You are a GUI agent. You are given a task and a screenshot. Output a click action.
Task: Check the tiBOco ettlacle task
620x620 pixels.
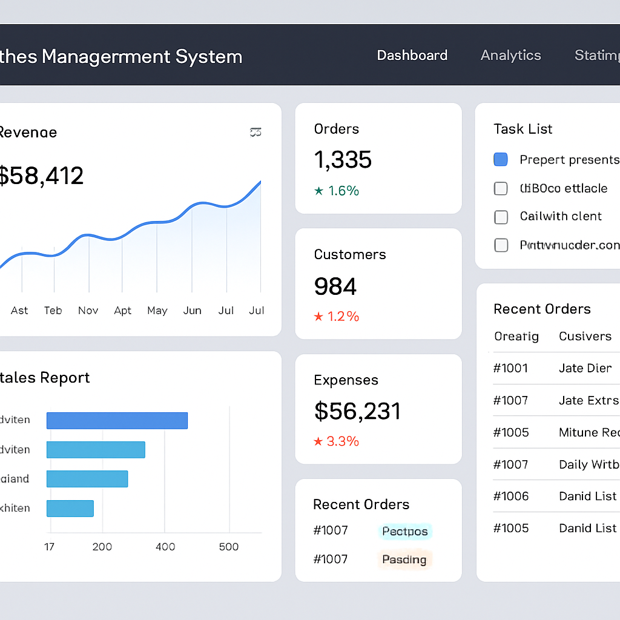pos(501,188)
